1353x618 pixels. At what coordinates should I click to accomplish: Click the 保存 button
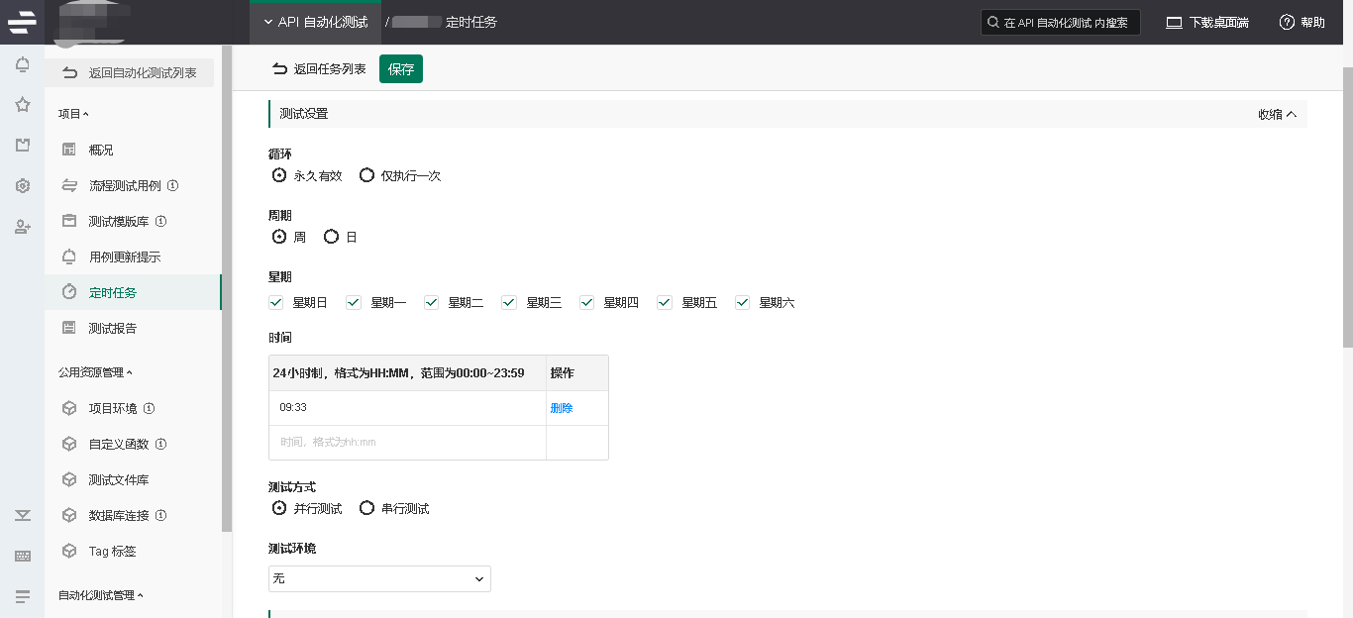[x=401, y=69]
